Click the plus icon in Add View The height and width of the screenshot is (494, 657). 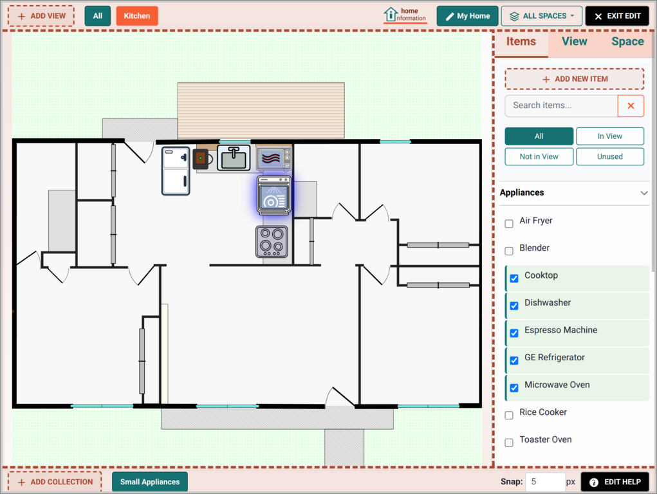(21, 16)
